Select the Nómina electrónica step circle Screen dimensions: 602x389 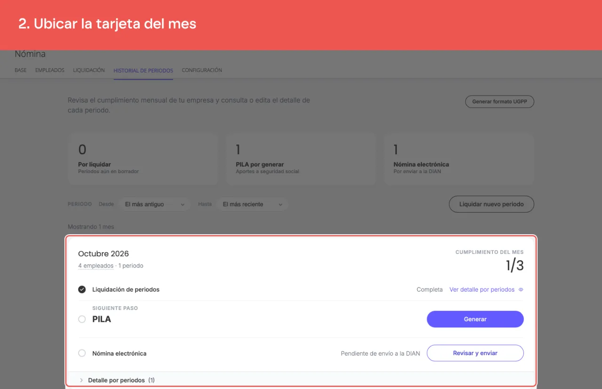(82, 353)
